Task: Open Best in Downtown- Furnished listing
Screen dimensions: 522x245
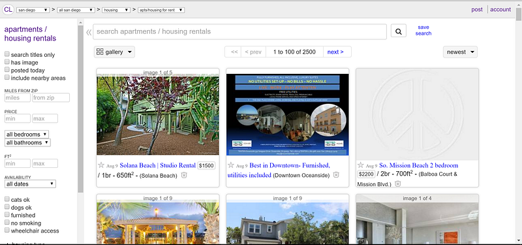Action: 279,170
